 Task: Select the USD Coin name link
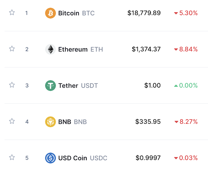click(73, 158)
